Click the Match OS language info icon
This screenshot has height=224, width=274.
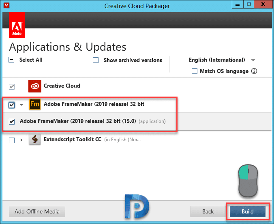254,71
